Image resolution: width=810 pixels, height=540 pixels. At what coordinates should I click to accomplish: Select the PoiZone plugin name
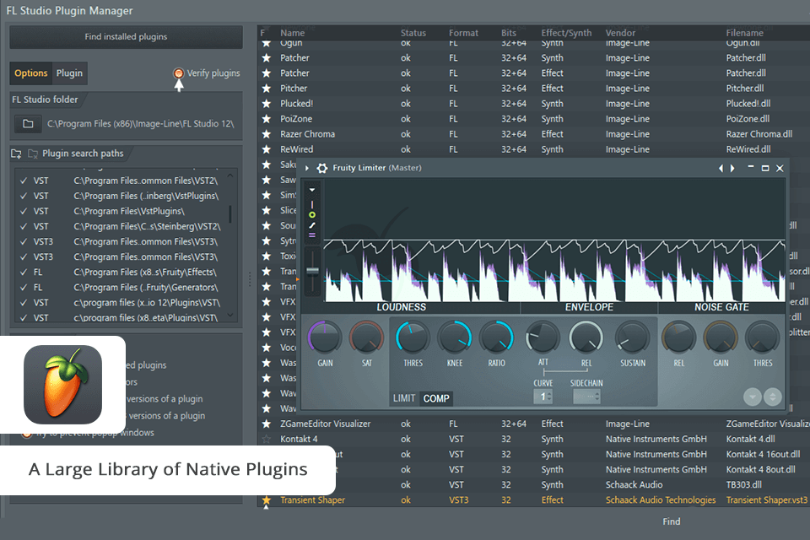coord(296,119)
